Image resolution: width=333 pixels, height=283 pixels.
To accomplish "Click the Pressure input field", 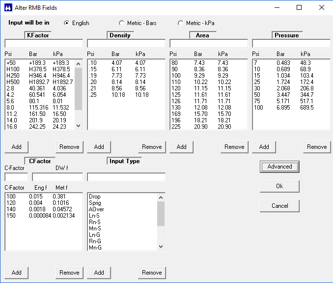I will click(291, 44).
